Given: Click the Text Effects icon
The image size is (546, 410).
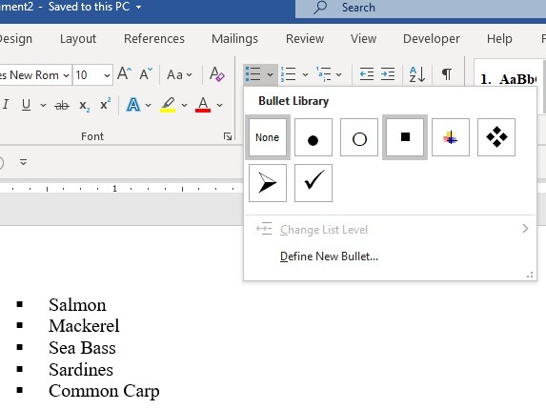Looking at the screenshot, I should [133, 105].
